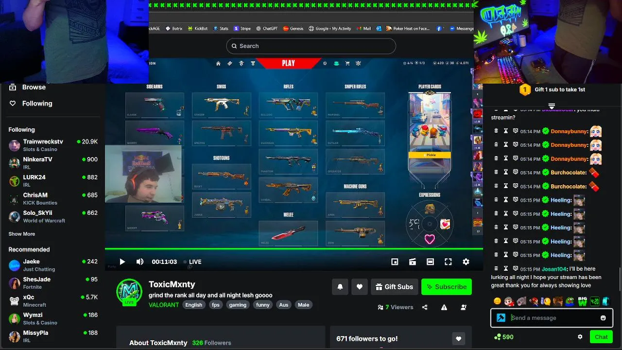Click the ToxicMxnty channel avatar
Viewport: 622px width, 350px height.
point(129,292)
